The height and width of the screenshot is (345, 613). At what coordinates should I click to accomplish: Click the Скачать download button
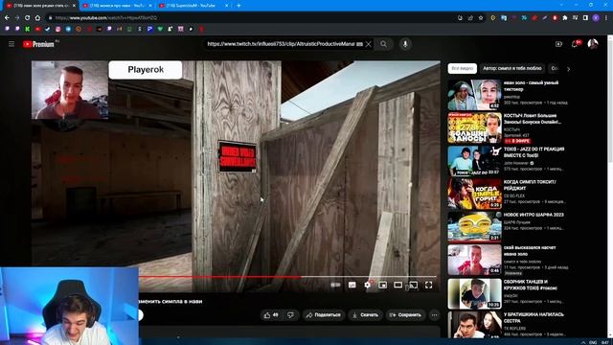(365, 315)
